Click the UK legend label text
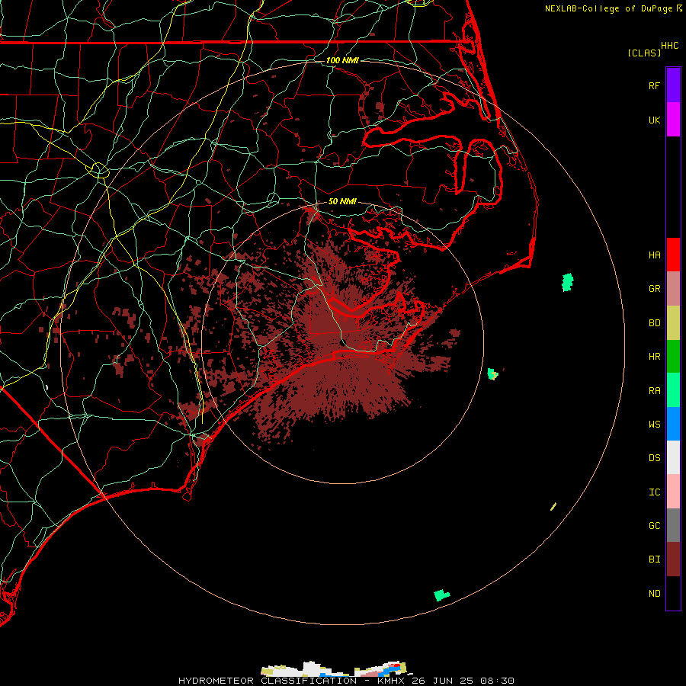Viewport: 686px width, 686px height. (x=654, y=120)
